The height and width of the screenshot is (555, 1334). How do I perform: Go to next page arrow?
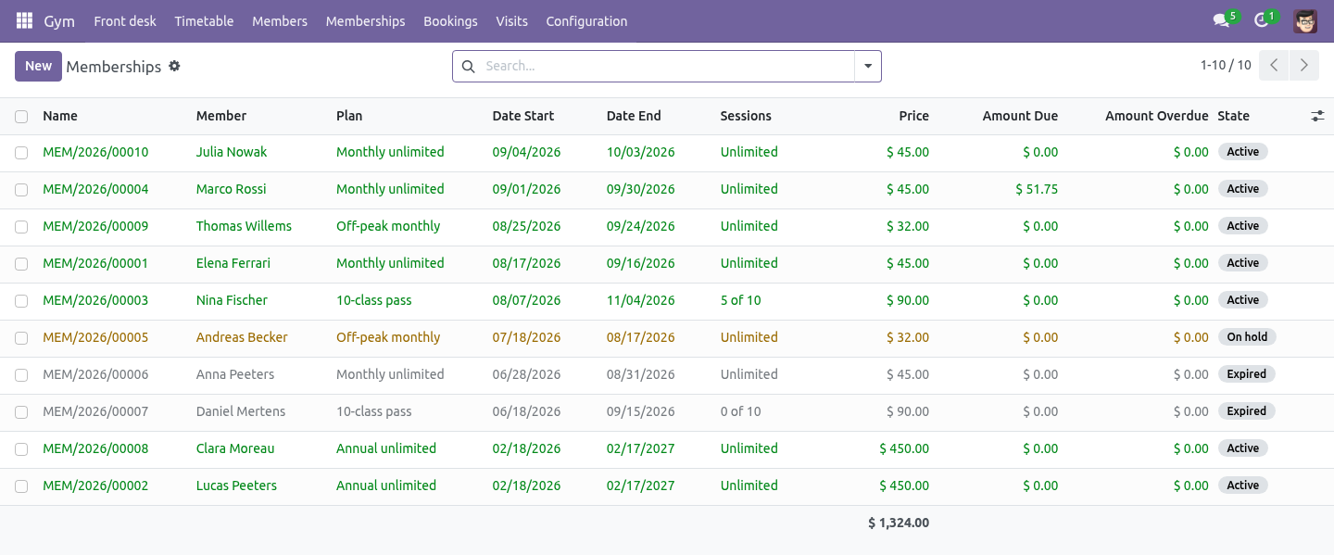click(1303, 65)
